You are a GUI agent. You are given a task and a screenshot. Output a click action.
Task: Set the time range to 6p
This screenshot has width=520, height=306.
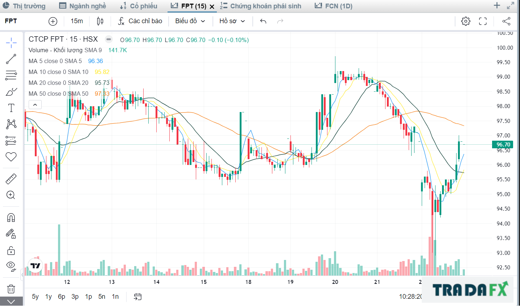click(x=62, y=297)
